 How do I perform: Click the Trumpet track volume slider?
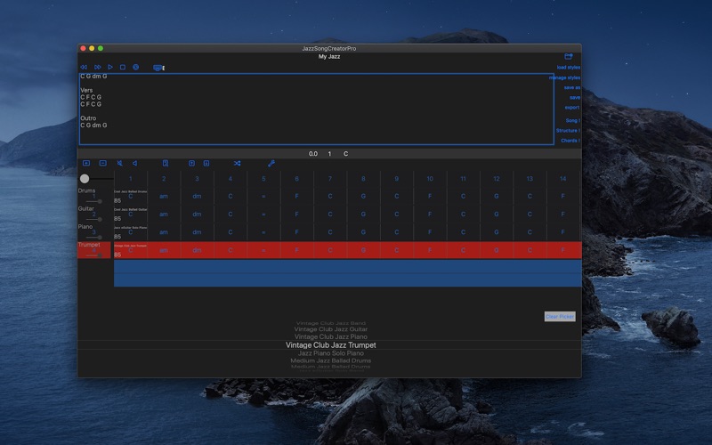94,255
